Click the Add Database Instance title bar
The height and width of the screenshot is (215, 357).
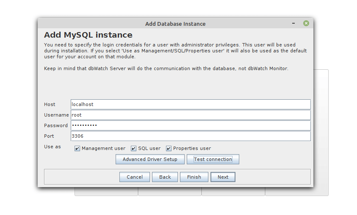click(175, 24)
